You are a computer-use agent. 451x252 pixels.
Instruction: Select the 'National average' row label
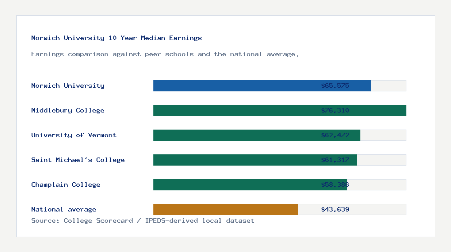[x=64, y=210]
